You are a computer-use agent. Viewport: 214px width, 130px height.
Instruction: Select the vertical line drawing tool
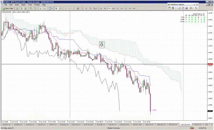coord(65,9)
